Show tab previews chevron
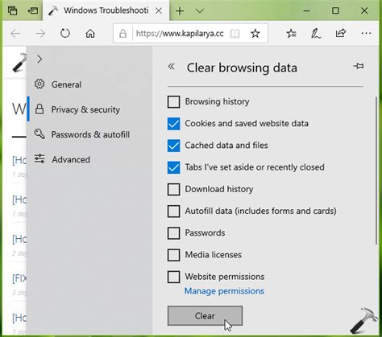Viewport: 382px width, 337px height. [200, 10]
